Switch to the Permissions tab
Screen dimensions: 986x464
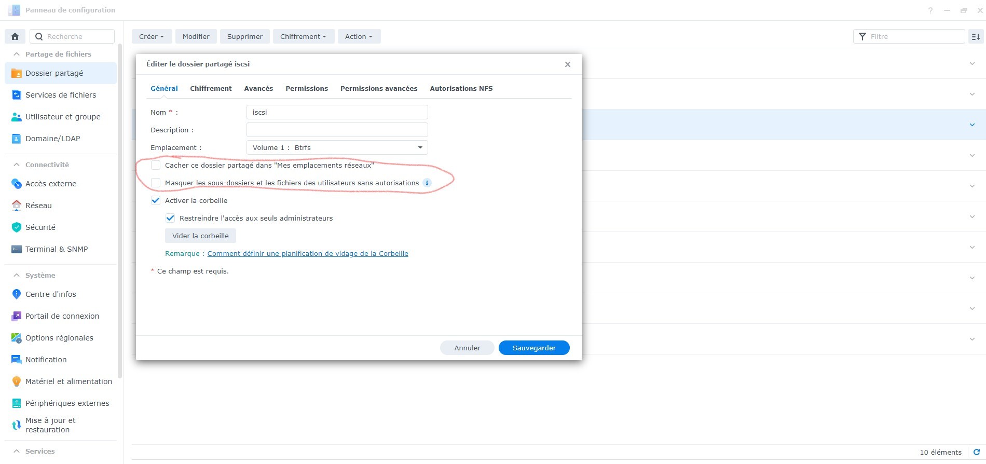pos(307,88)
